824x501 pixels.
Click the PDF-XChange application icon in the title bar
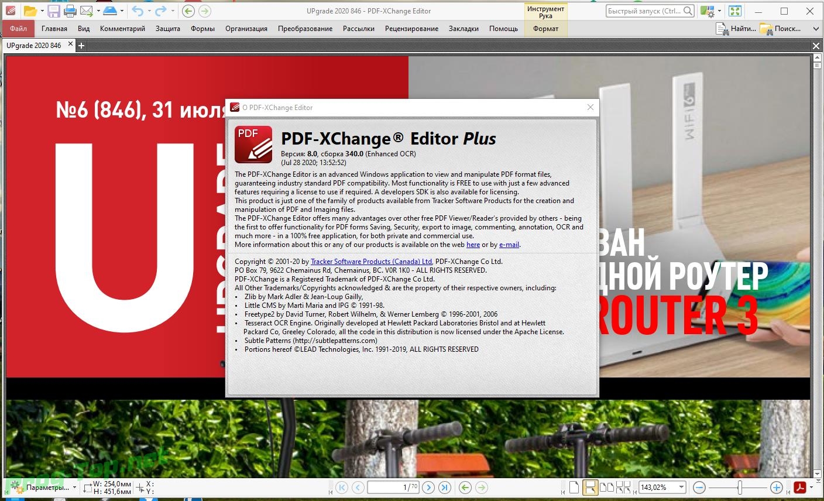pyautogui.click(x=9, y=11)
